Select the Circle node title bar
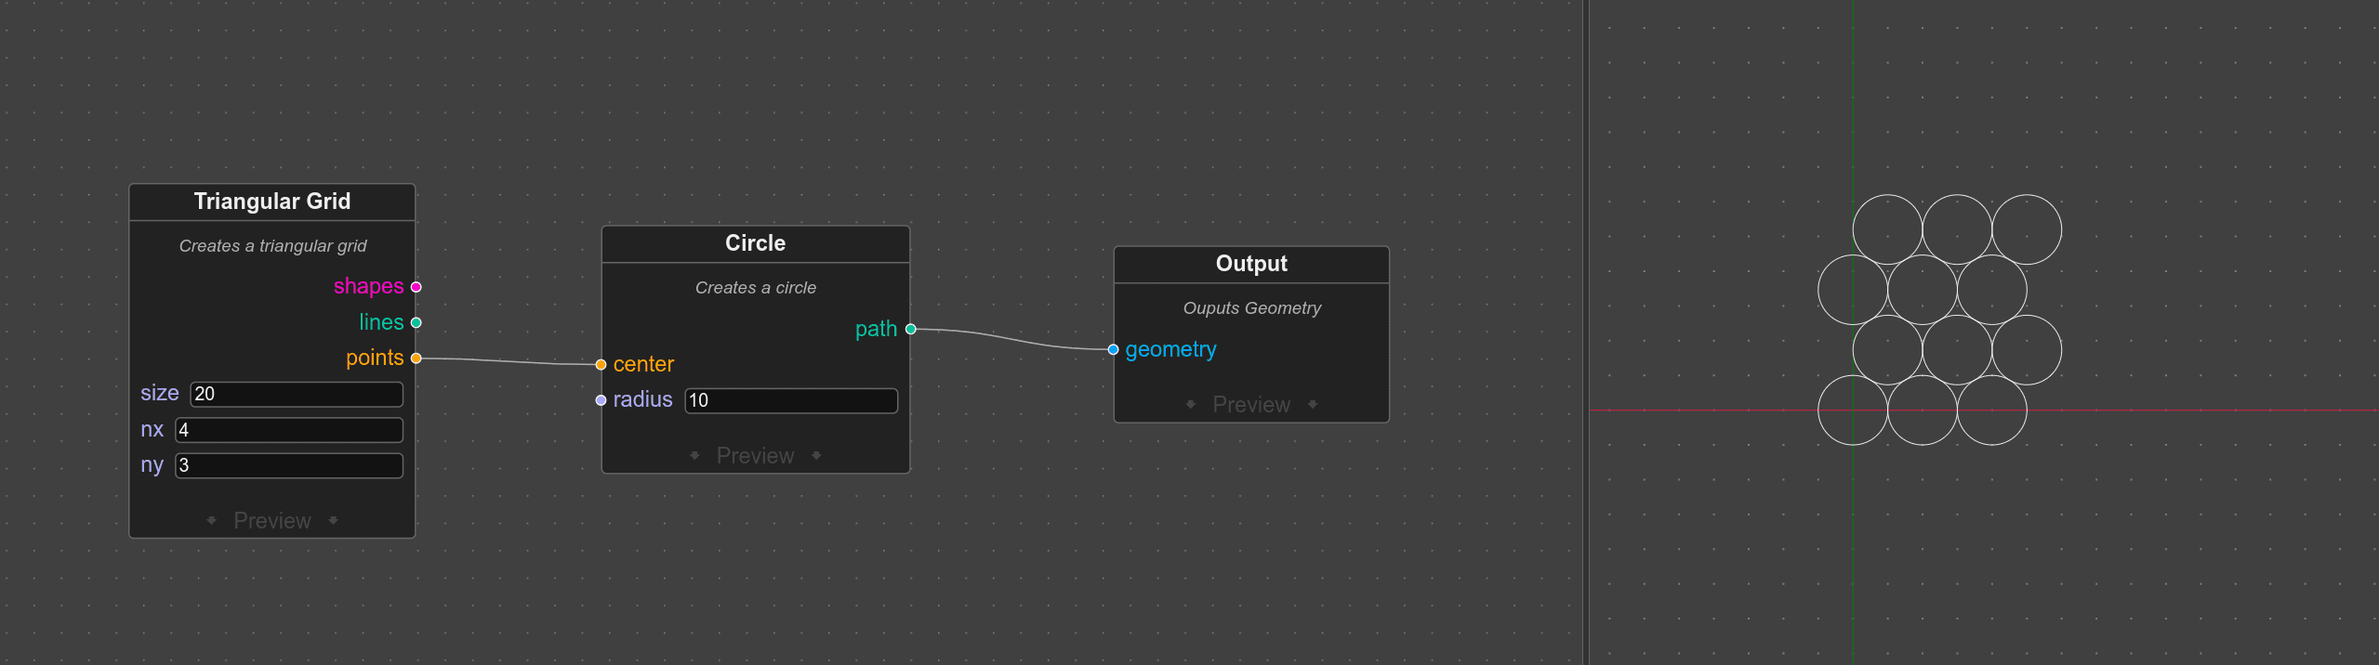The height and width of the screenshot is (665, 2379). [755, 243]
